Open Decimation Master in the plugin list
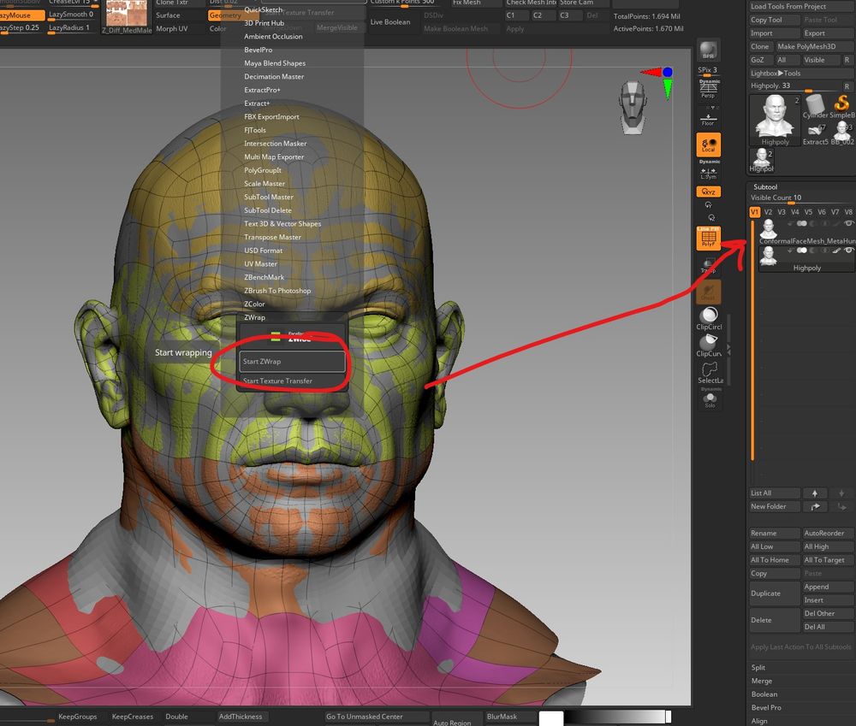 tap(274, 76)
